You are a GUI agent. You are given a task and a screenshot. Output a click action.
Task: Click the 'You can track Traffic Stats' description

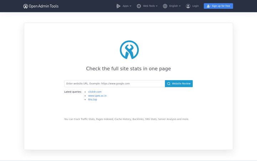click(x=126, y=119)
